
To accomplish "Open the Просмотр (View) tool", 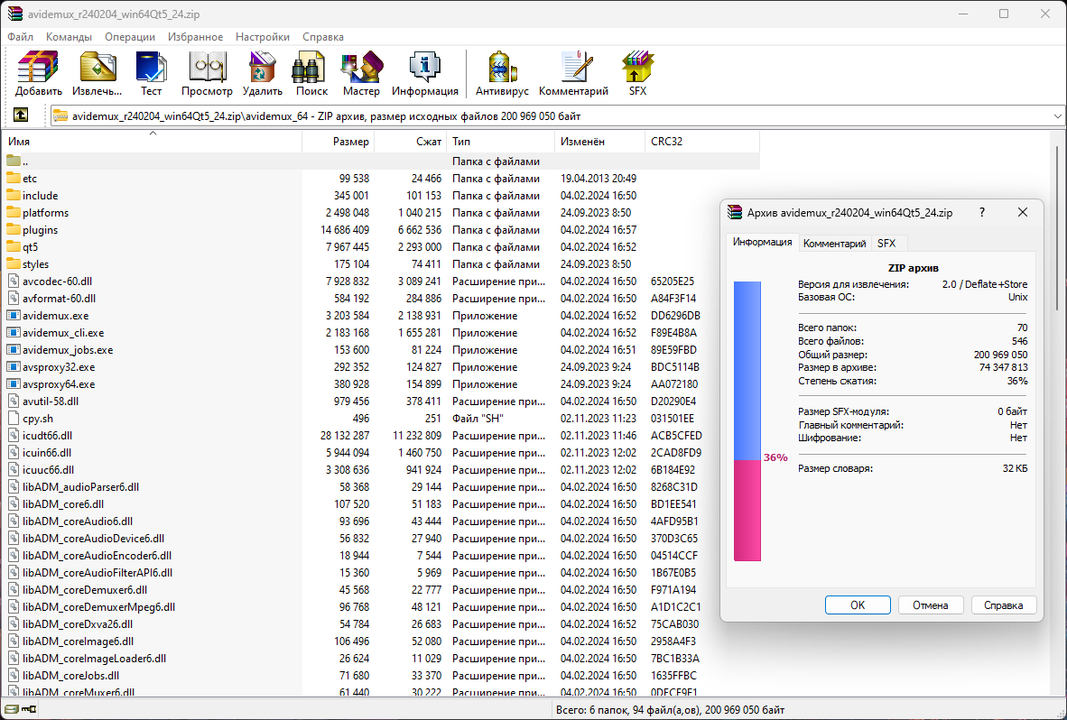I will [207, 73].
